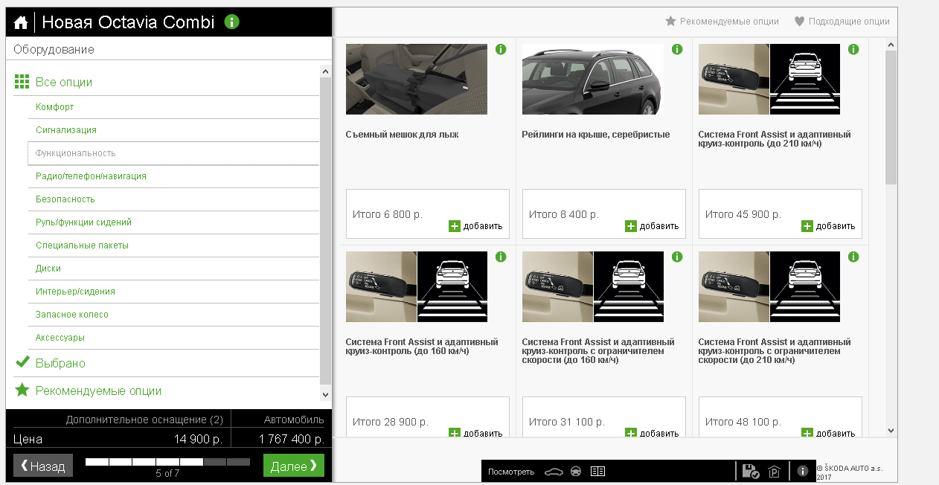This screenshot has width=939, height=485.
Task: Open info for Новая Octavia Combi model
Action: (x=232, y=22)
